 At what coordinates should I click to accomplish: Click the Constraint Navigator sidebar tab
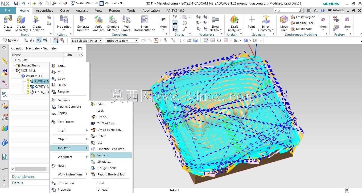click(5, 72)
